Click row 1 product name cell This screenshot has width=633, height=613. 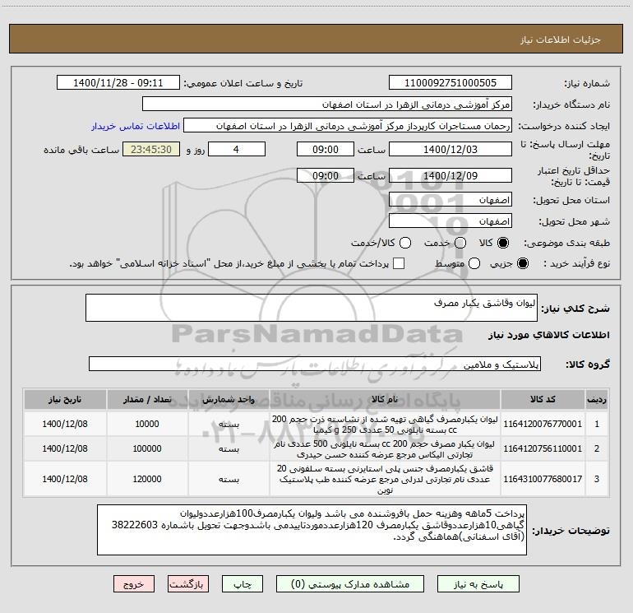[x=385, y=424]
